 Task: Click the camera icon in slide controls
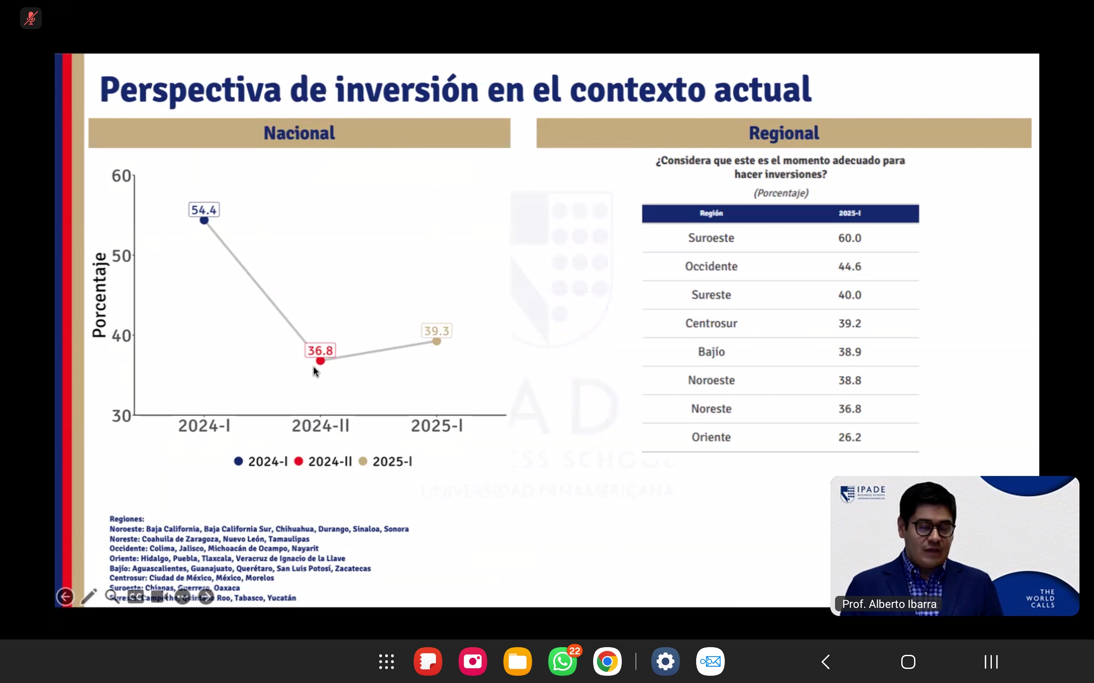pyautogui.click(x=158, y=597)
